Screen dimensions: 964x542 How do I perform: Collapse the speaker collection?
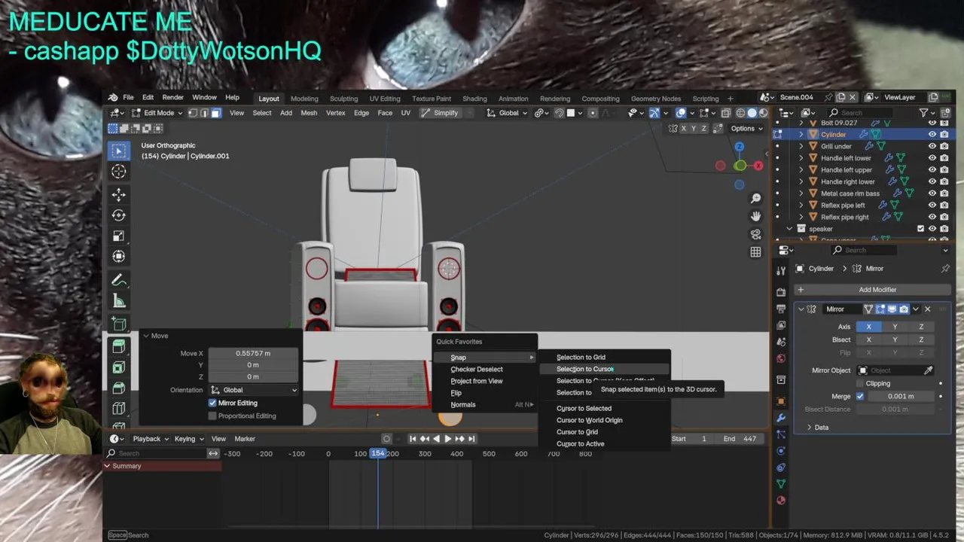pyautogui.click(x=789, y=229)
